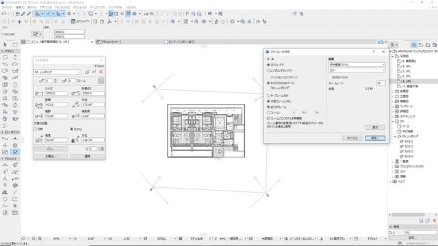The image size is (438, 246).
Task: Click the Path button in camera settings
Action: click(51, 149)
